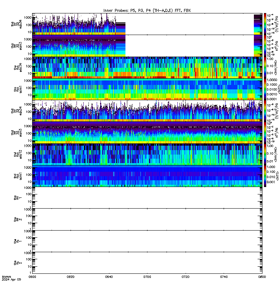The image size is (280, 298).
Task: Click the 'thd fbk edc12' panel label
Action: (x=18, y=155)
